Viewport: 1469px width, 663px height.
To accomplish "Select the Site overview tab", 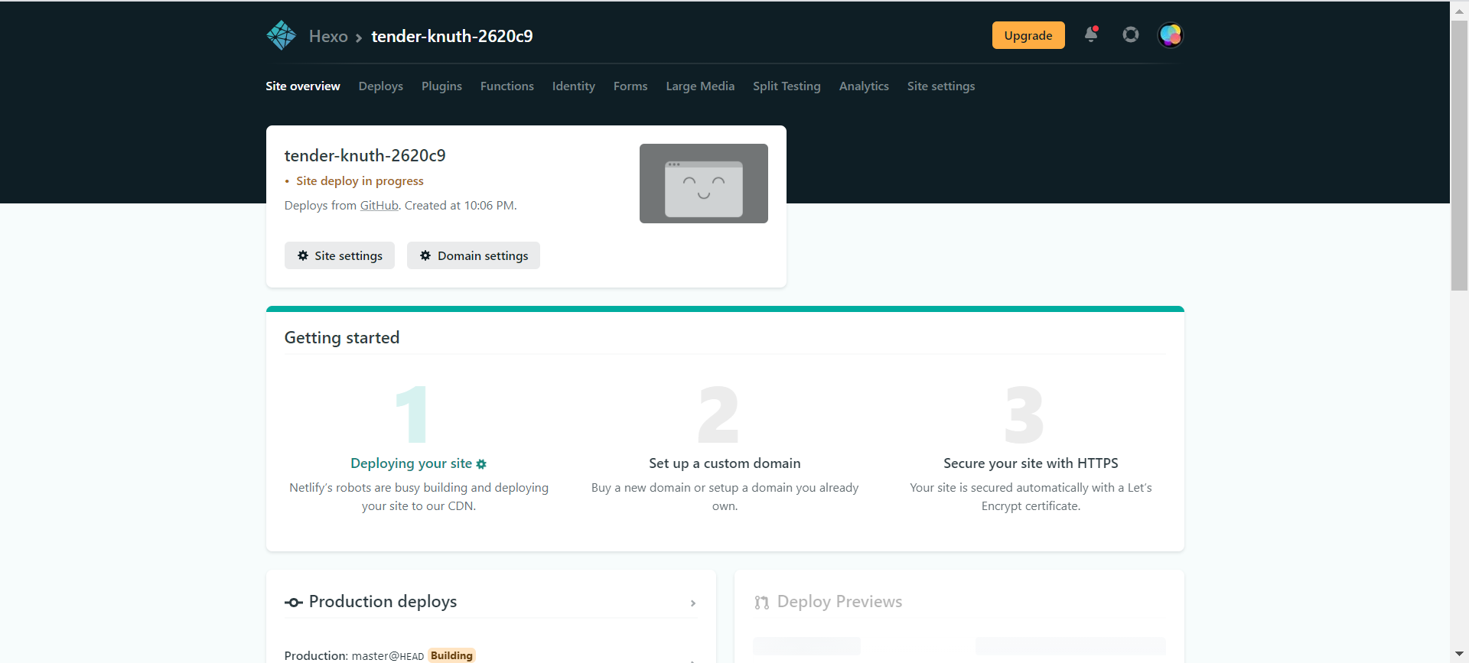I will [x=303, y=86].
